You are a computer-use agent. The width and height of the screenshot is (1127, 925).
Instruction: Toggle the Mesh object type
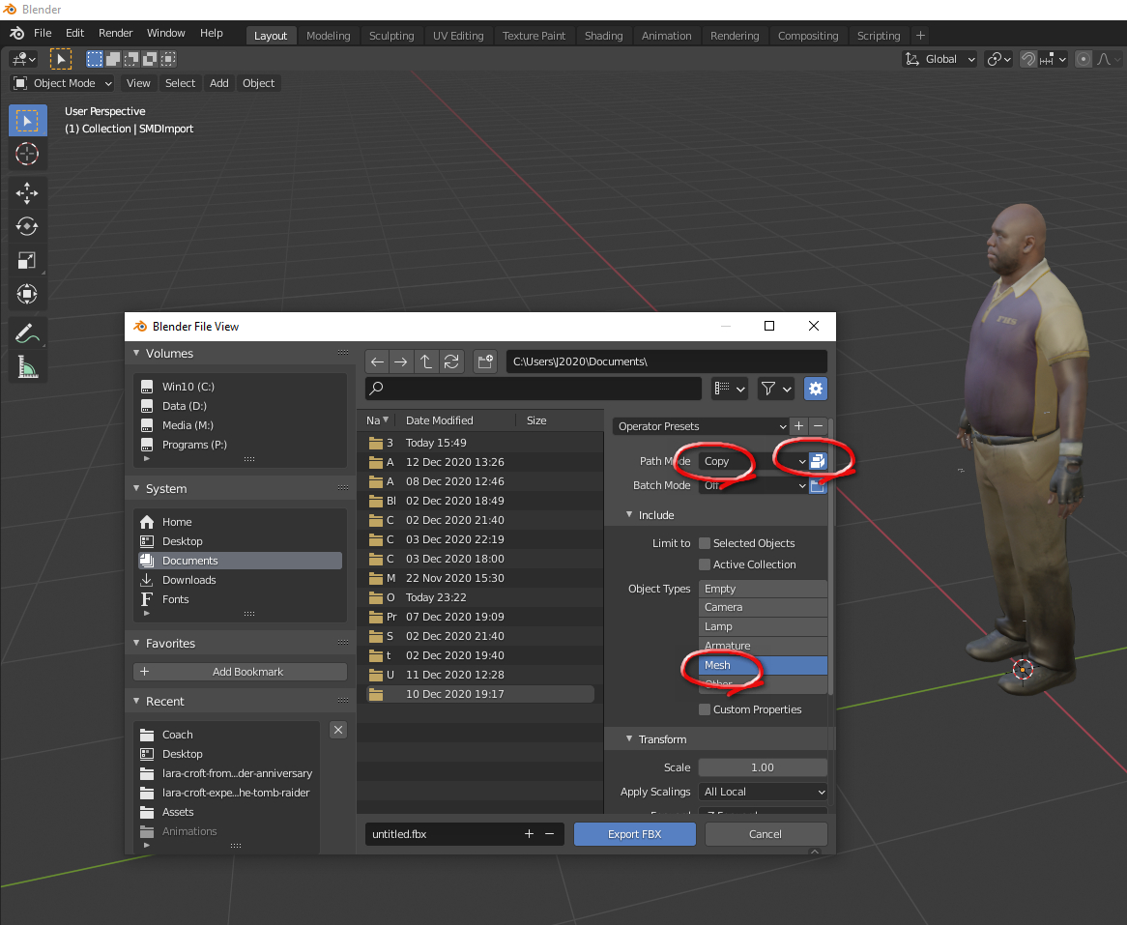[763, 666]
